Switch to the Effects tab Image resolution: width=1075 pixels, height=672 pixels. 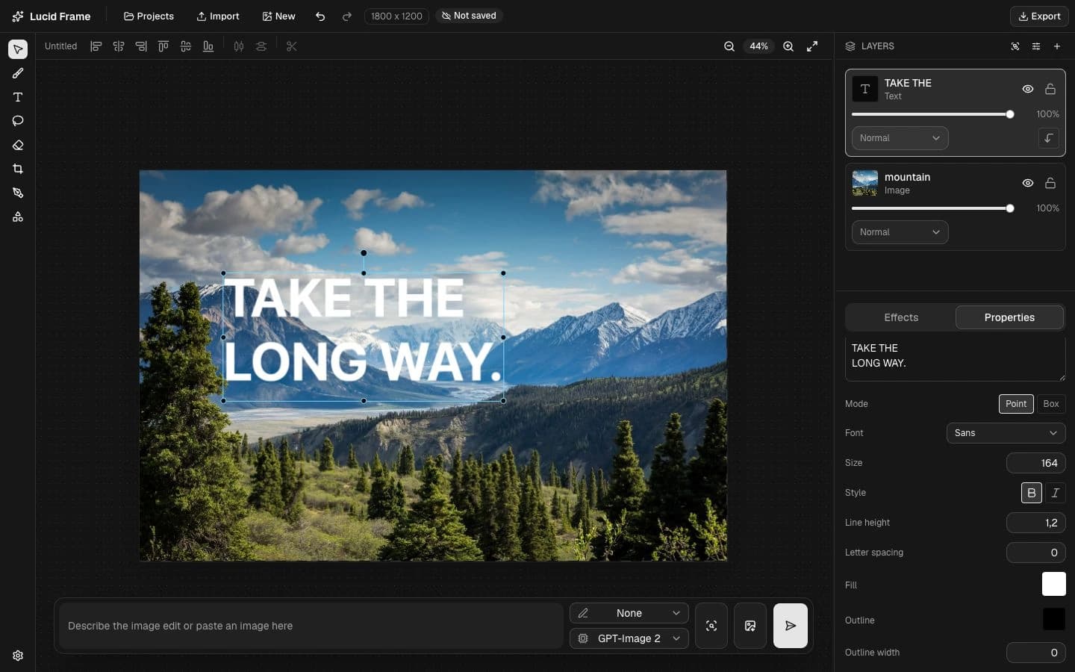[x=901, y=317]
